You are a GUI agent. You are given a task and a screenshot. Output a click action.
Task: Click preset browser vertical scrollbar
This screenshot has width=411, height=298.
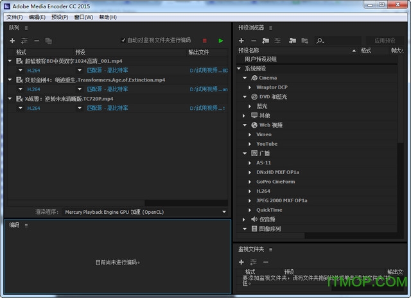400,100
